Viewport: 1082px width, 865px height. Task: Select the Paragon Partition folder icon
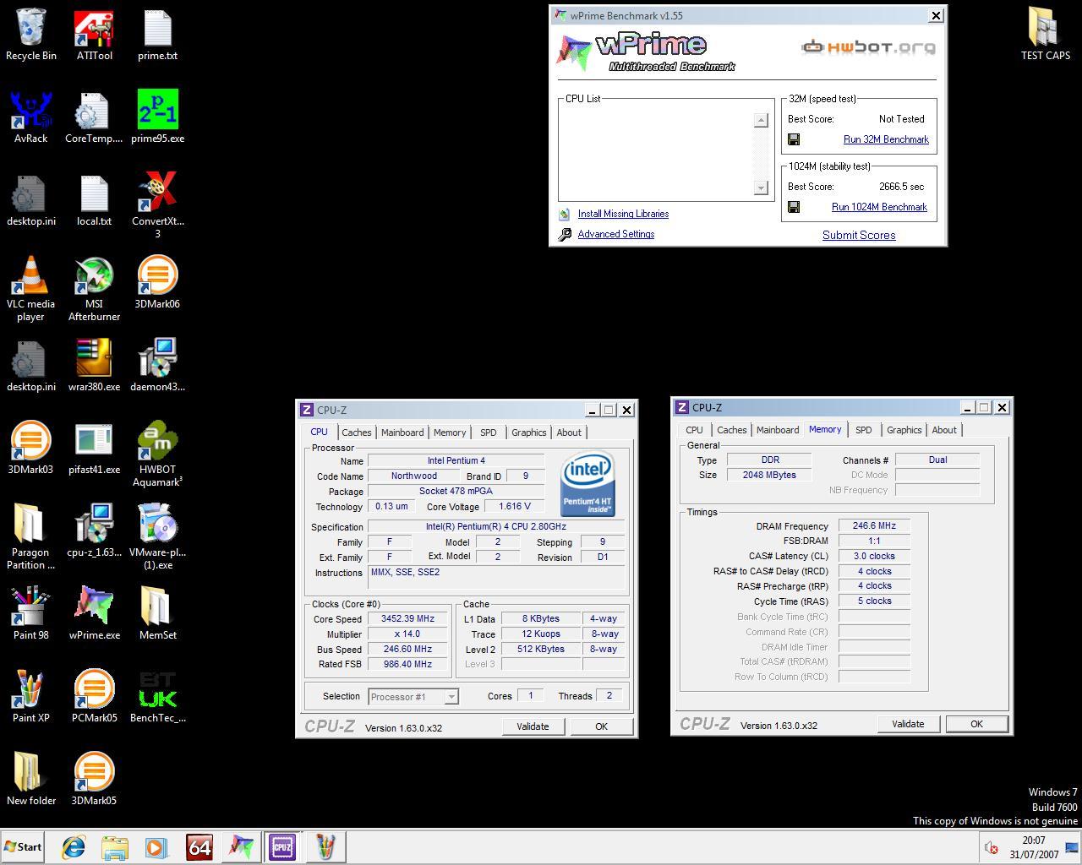click(x=31, y=537)
